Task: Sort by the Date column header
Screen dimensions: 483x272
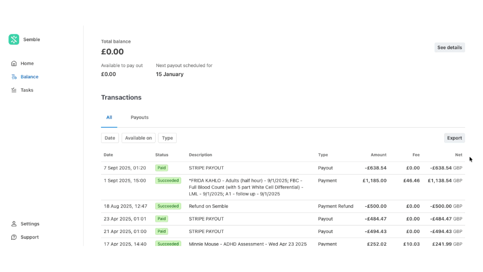Action: tap(108, 155)
